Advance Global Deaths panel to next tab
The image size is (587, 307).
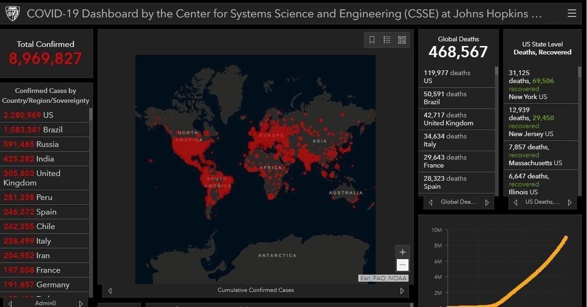click(487, 202)
